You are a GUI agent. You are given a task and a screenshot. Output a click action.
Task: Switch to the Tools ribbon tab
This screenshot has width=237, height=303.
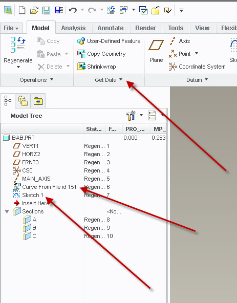click(176, 28)
